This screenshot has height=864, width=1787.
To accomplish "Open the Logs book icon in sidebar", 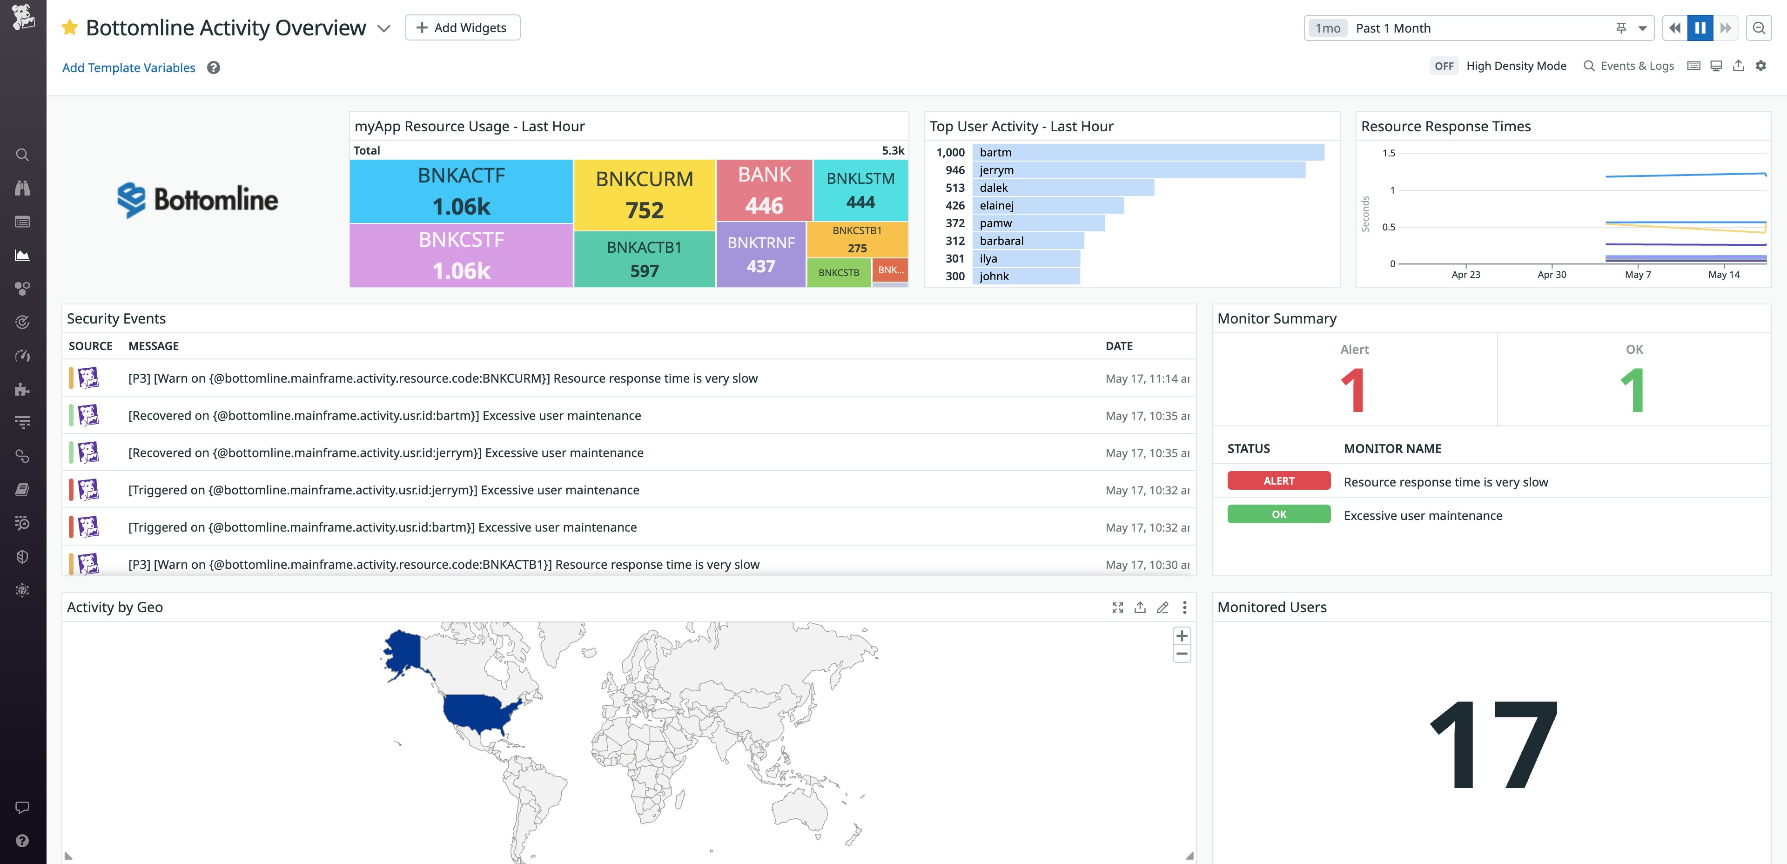I will pos(22,489).
